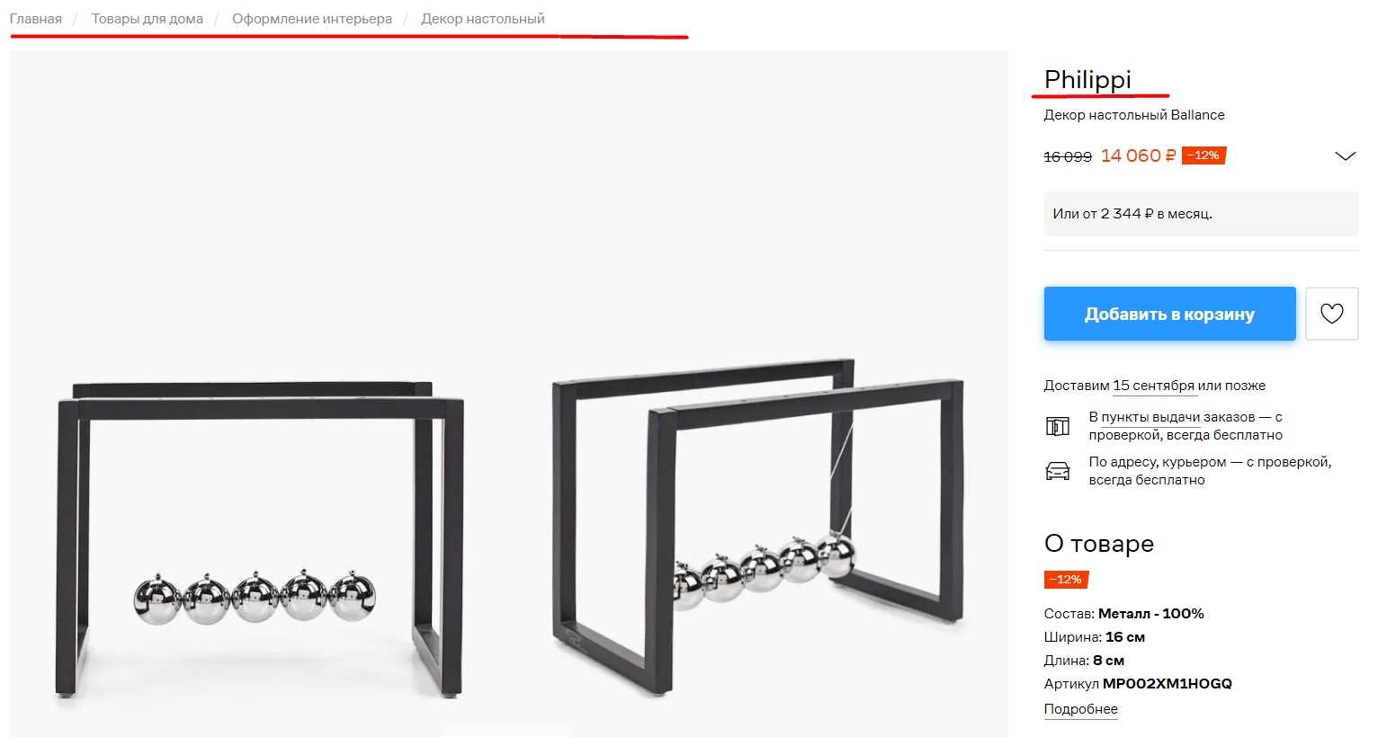The height and width of the screenshot is (737, 1378).
Task: Add product to favorites with heart icon
Action: [1331, 314]
